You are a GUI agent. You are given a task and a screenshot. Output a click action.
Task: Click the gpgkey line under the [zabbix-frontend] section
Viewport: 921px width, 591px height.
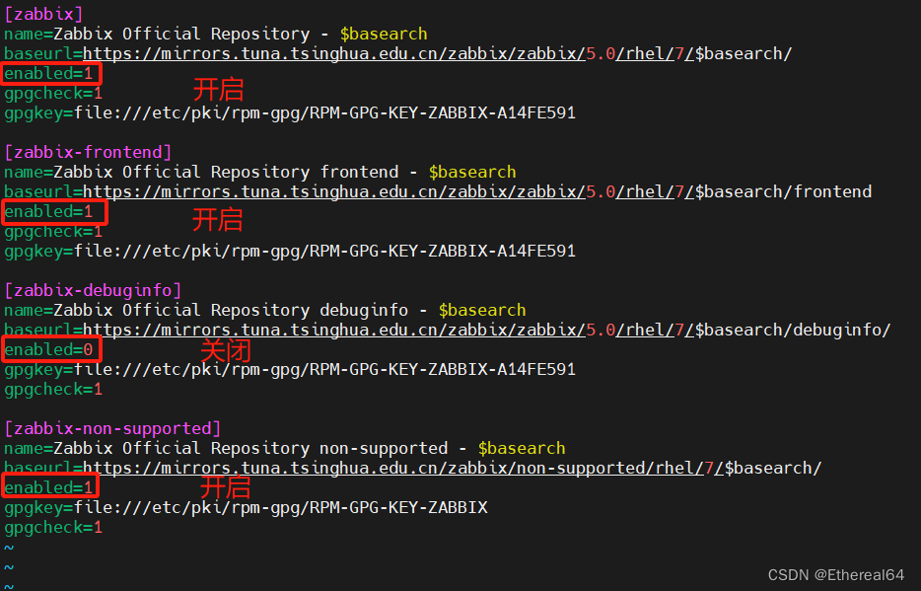290,252
